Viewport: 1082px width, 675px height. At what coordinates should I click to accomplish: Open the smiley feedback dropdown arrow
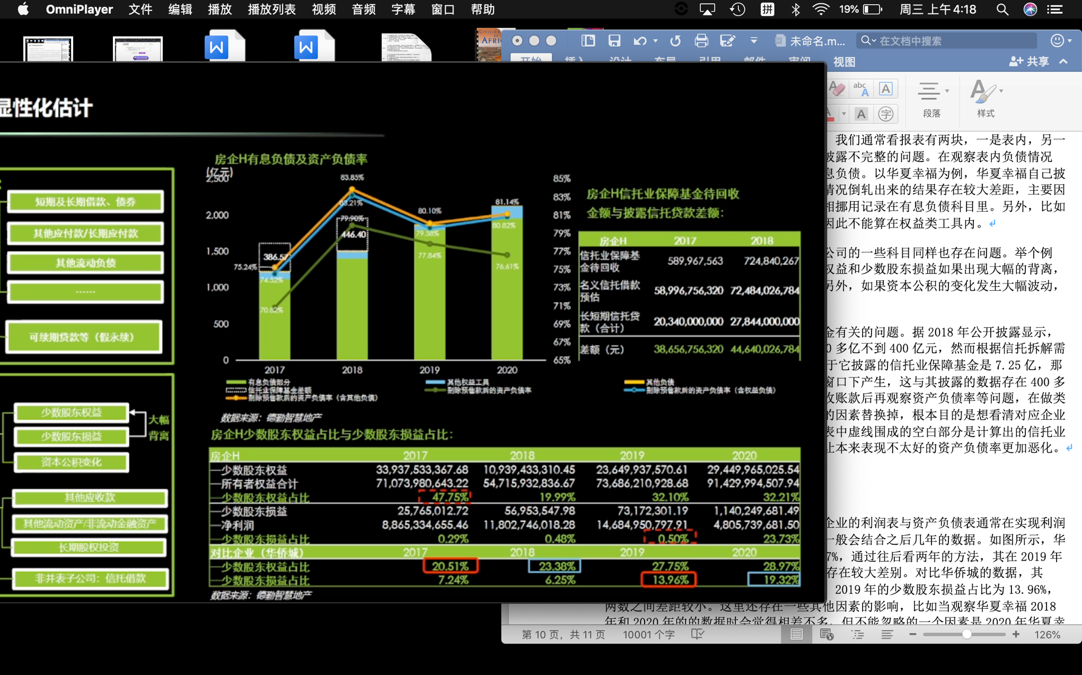tap(1070, 41)
